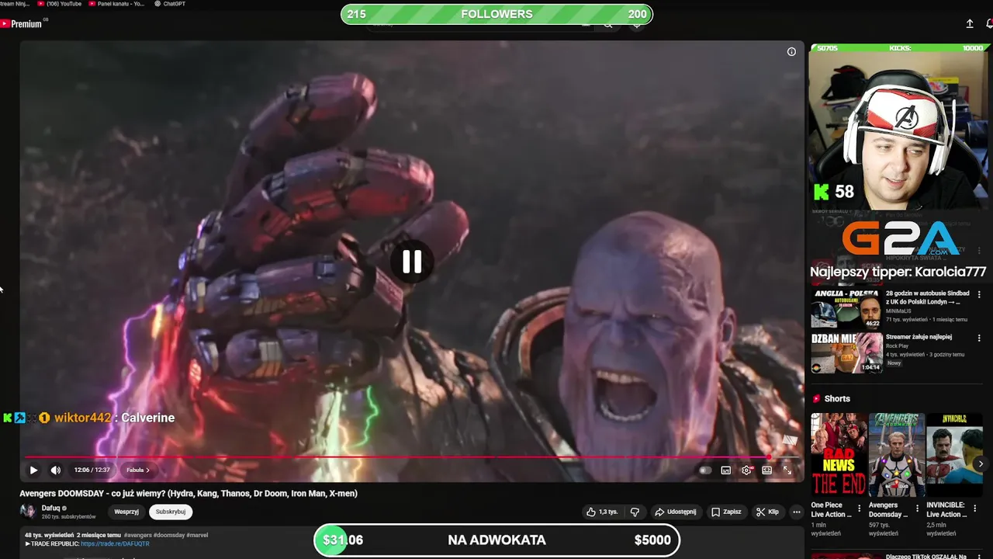Toggle subtitles with the captions icon
This screenshot has width=993, height=559.
click(x=726, y=470)
